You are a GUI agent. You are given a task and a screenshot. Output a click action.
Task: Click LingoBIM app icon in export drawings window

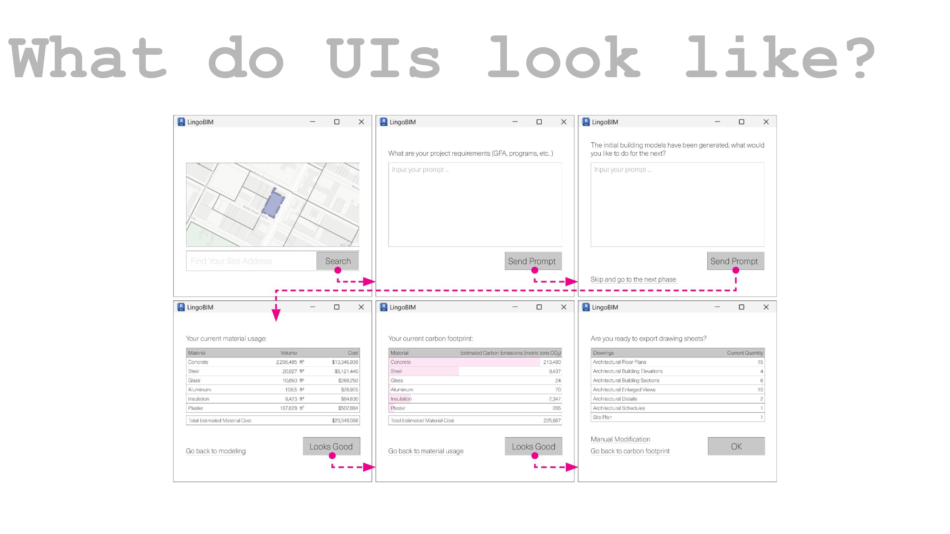click(586, 307)
